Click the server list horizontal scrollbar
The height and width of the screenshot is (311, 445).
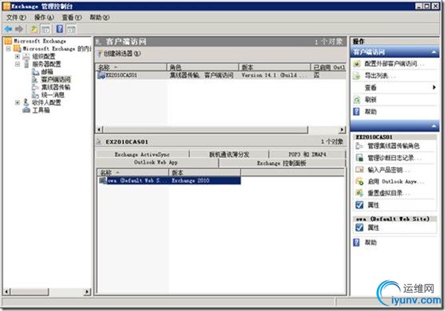coord(206,129)
